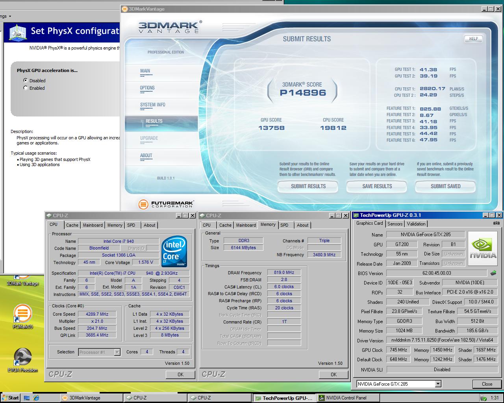Open the Graphics Card tab in GPU-Z
The height and width of the screenshot is (403, 504).
click(x=370, y=223)
